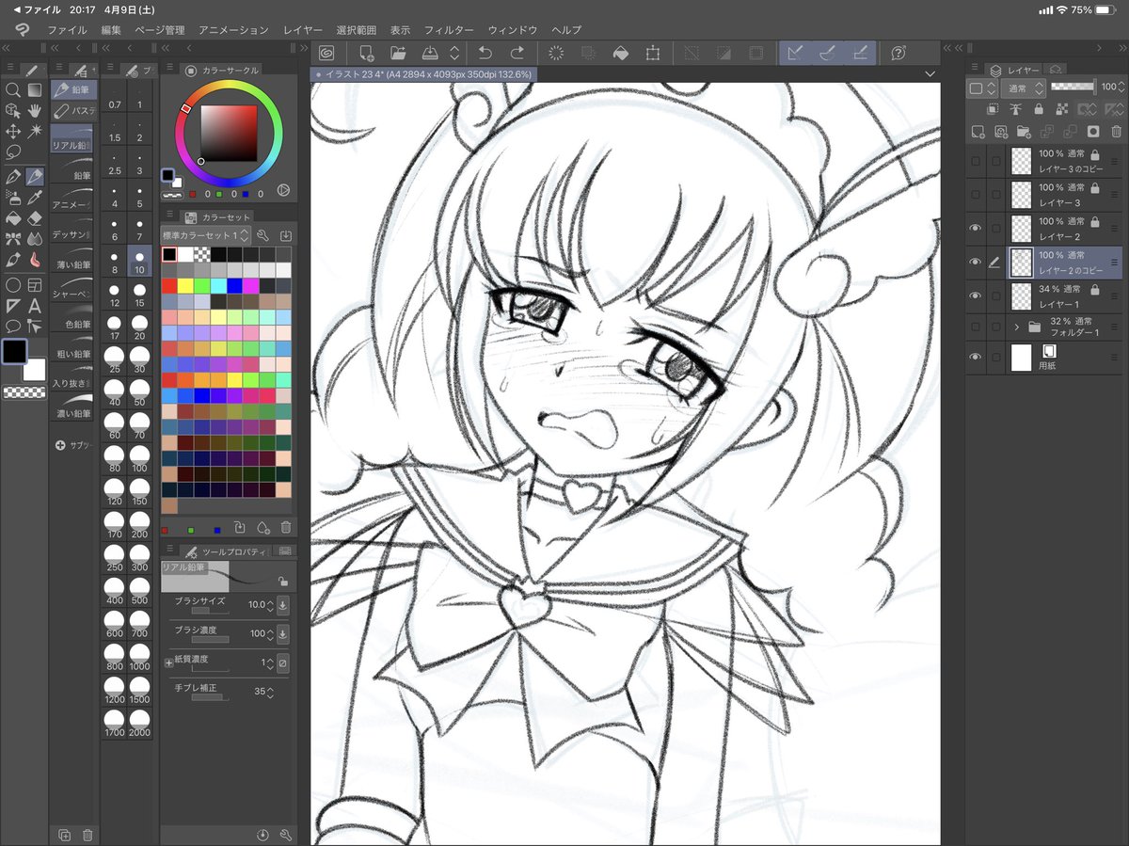Select the Lasso selection tool

point(13,152)
